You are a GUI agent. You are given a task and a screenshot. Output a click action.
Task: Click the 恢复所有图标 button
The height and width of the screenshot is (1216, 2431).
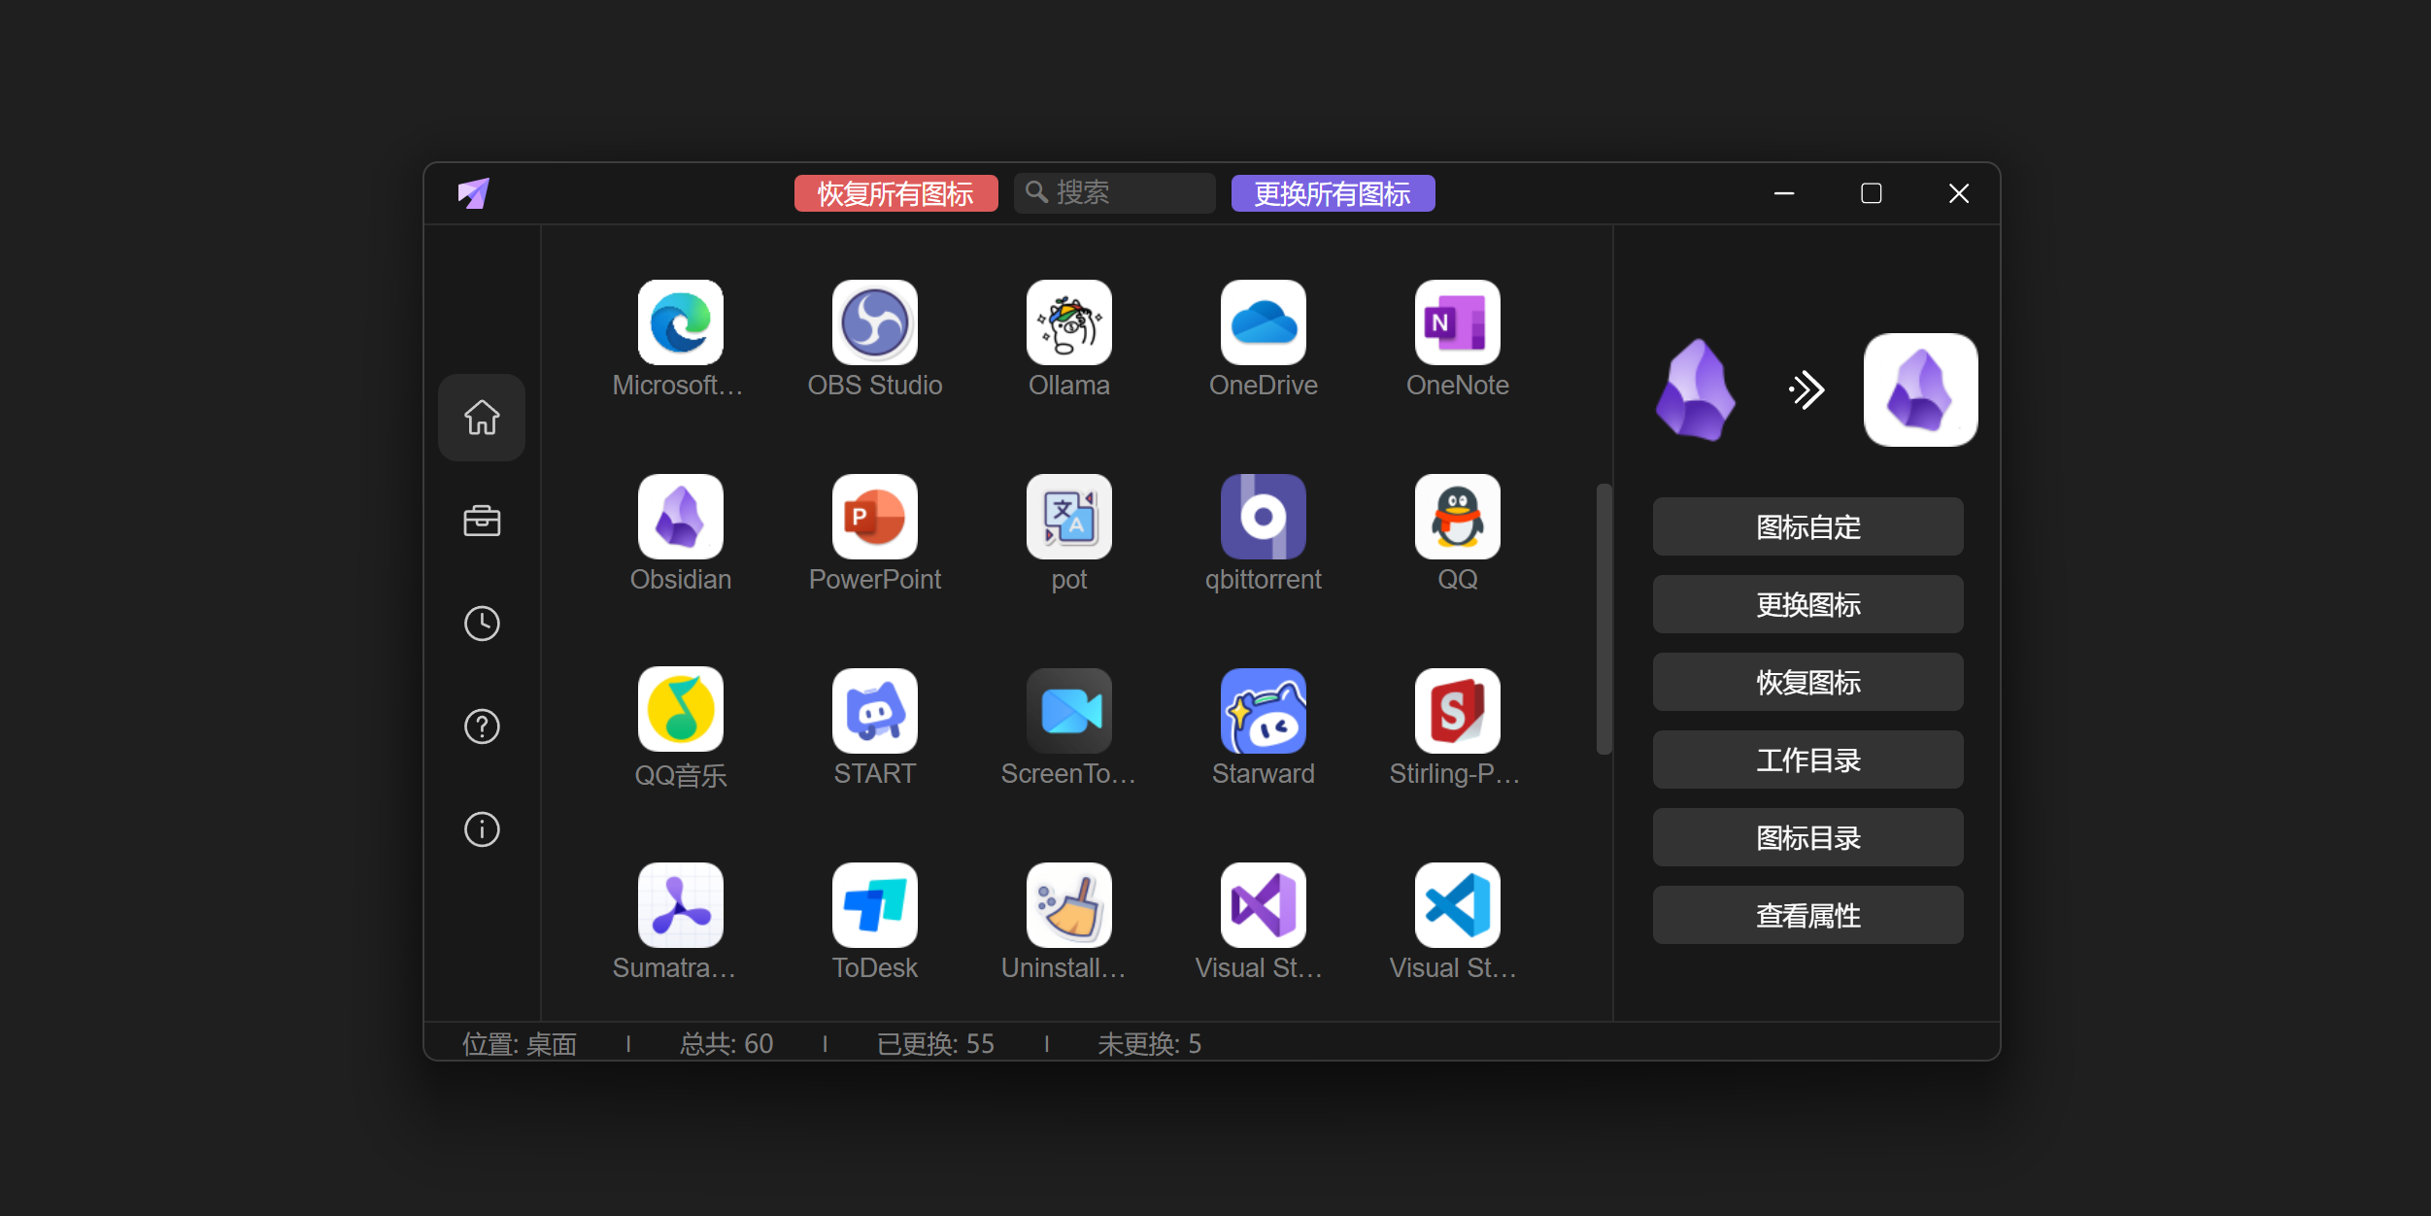pos(895,193)
